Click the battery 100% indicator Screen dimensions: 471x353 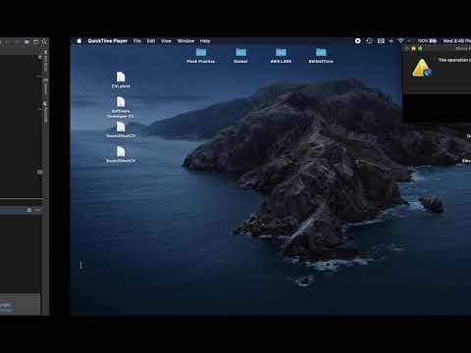pos(427,41)
